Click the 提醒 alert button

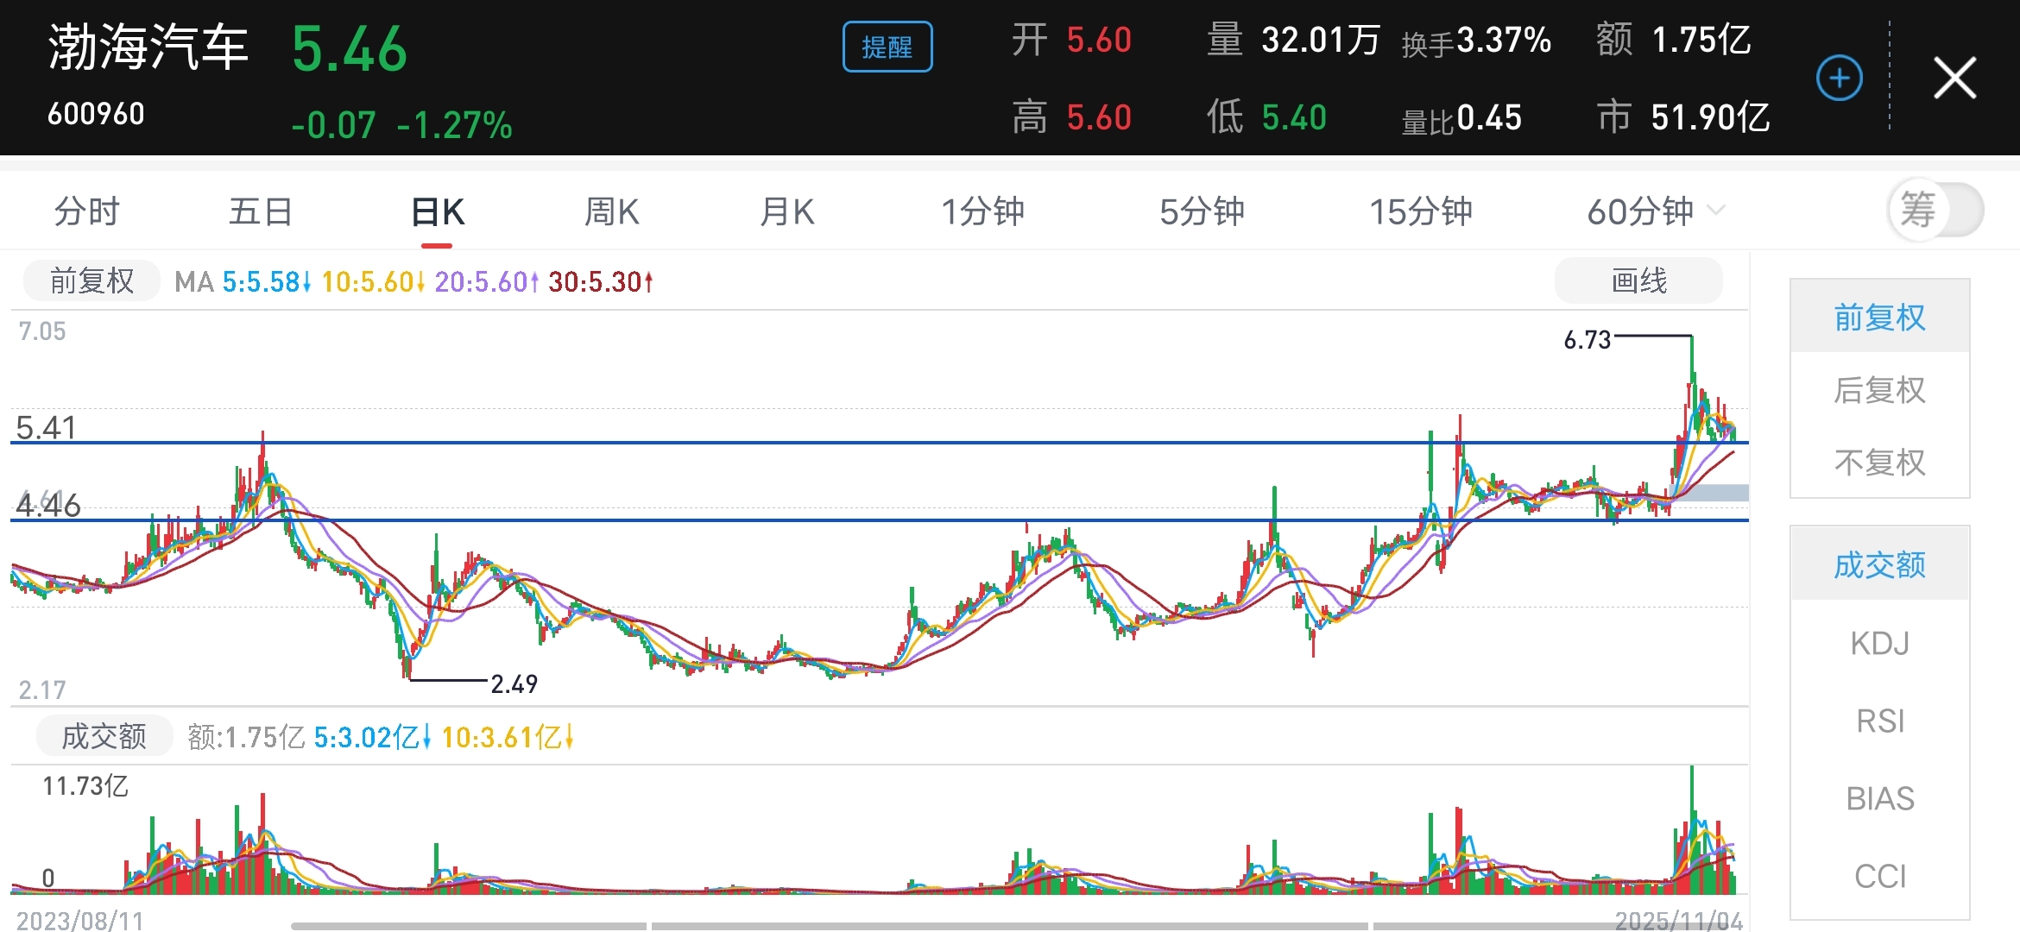[887, 47]
